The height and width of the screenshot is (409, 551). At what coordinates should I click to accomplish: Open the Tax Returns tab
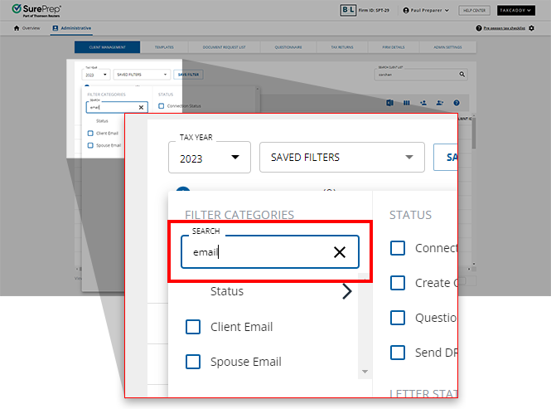click(x=342, y=47)
